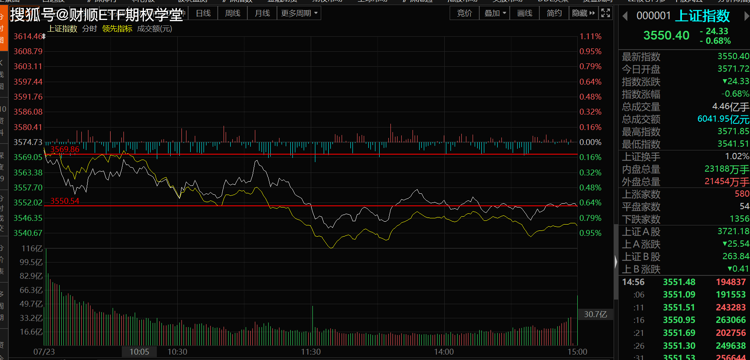The height and width of the screenshot is (360, 750).
Task: Click the 07/23 date label
Action: click(44, 352)
